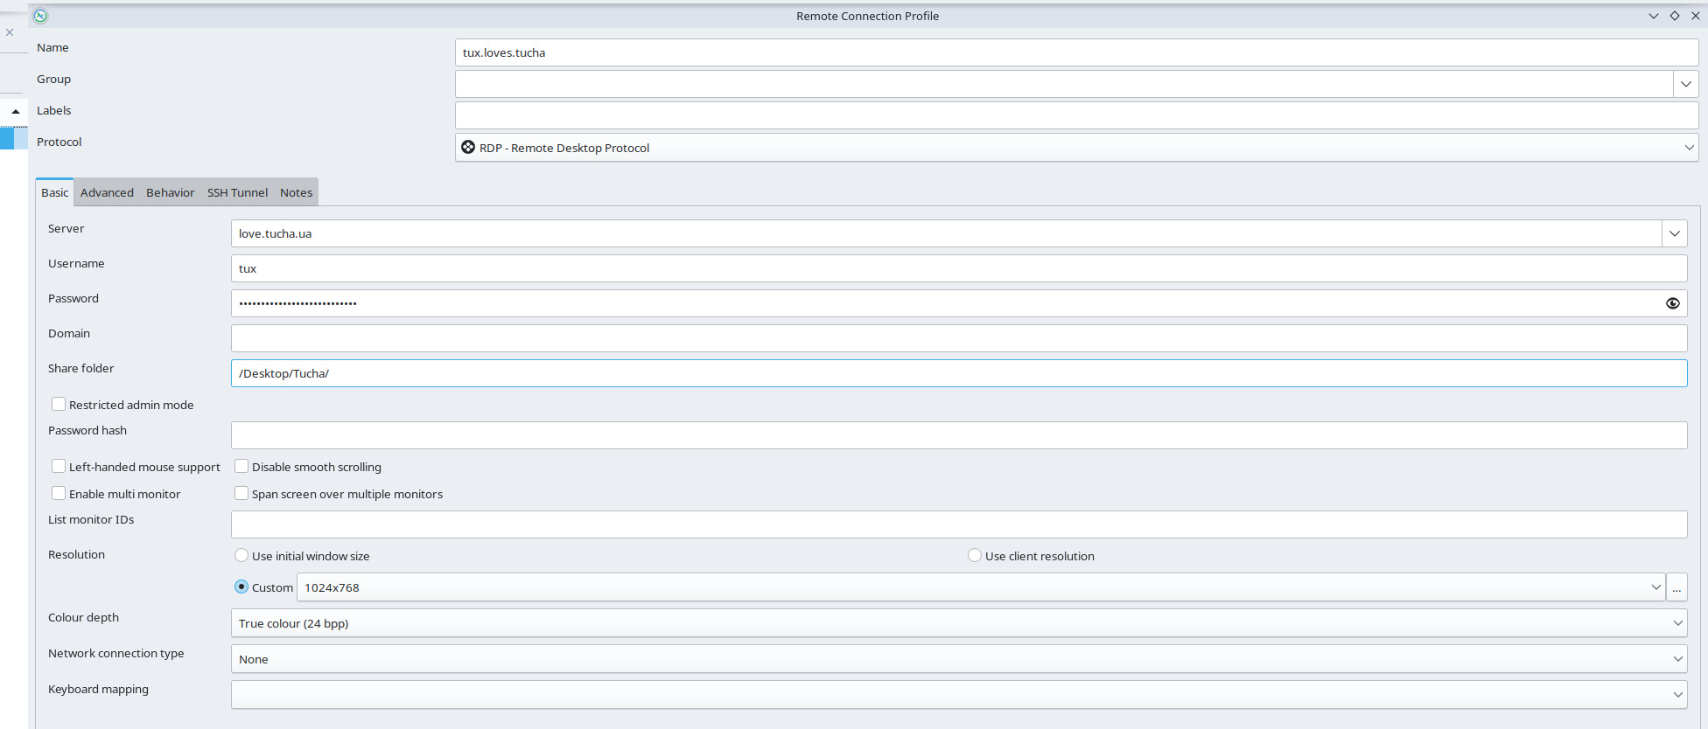Toggle Left-handed mouse support
The height and width of the screenshot is (729, 1708).
coord(59,467)
